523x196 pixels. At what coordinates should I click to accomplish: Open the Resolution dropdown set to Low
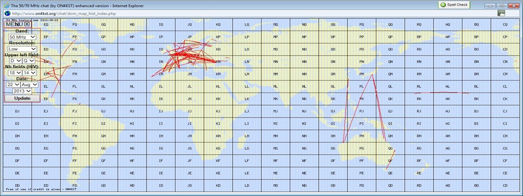[22, 49]
